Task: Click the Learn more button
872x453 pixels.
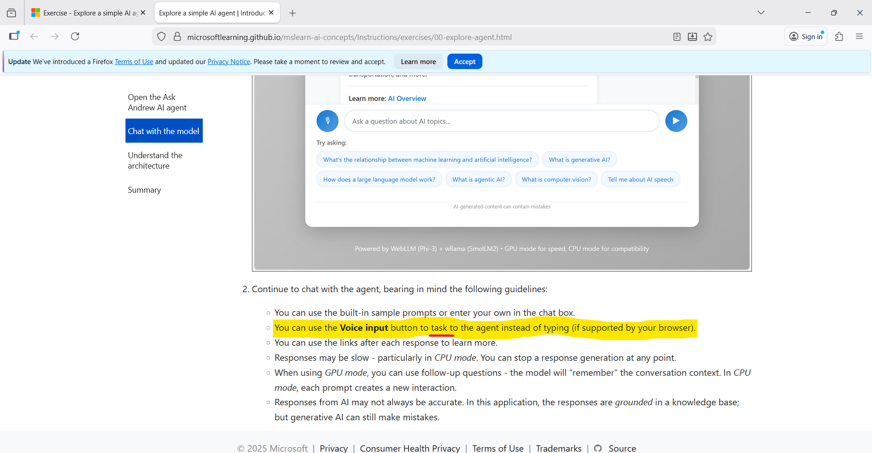Action: [418, 61]
